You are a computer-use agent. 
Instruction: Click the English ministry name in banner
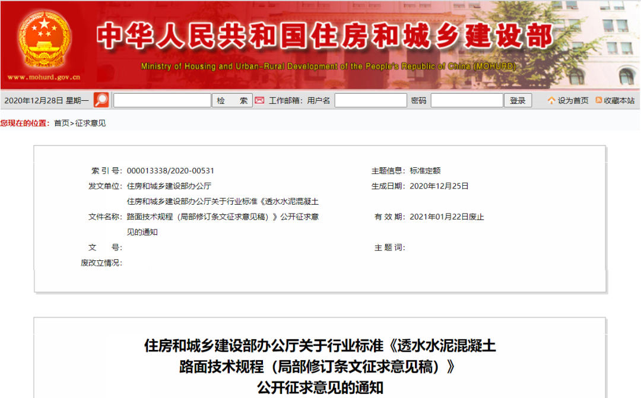coord(328,66)
